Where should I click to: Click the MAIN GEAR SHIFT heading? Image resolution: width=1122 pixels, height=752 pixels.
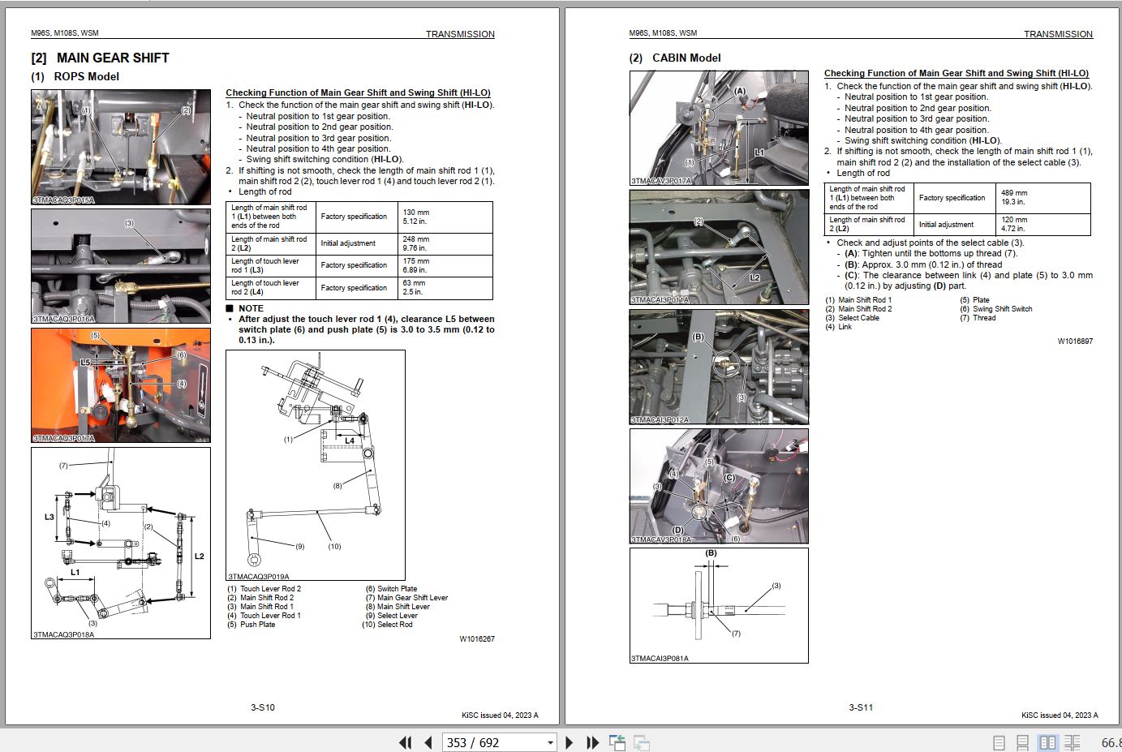coord(100,58)
